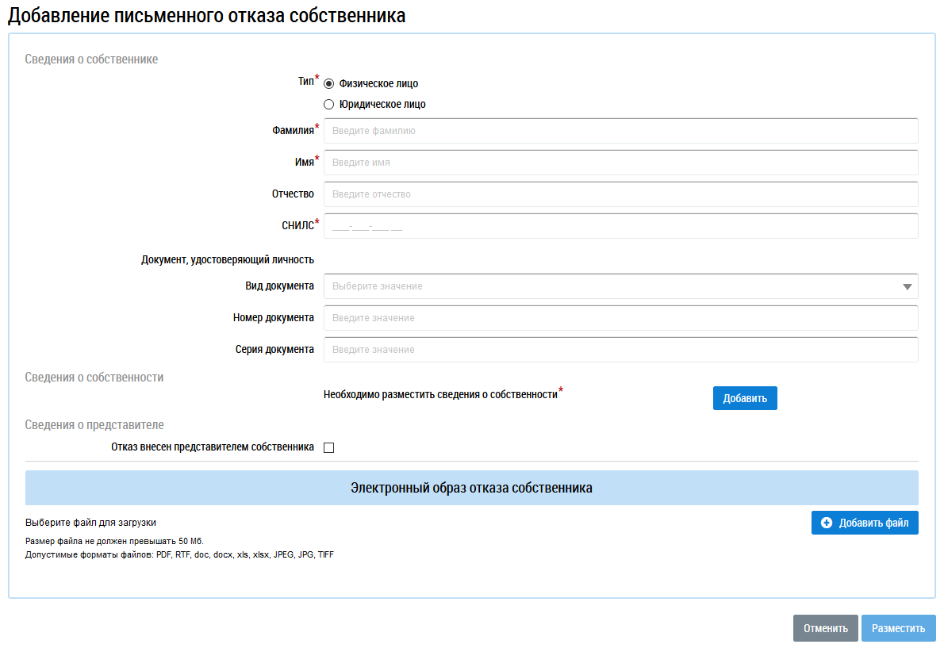Click into the Введите имя field
The height and width of the screenshot is (648, 944).
620,163
